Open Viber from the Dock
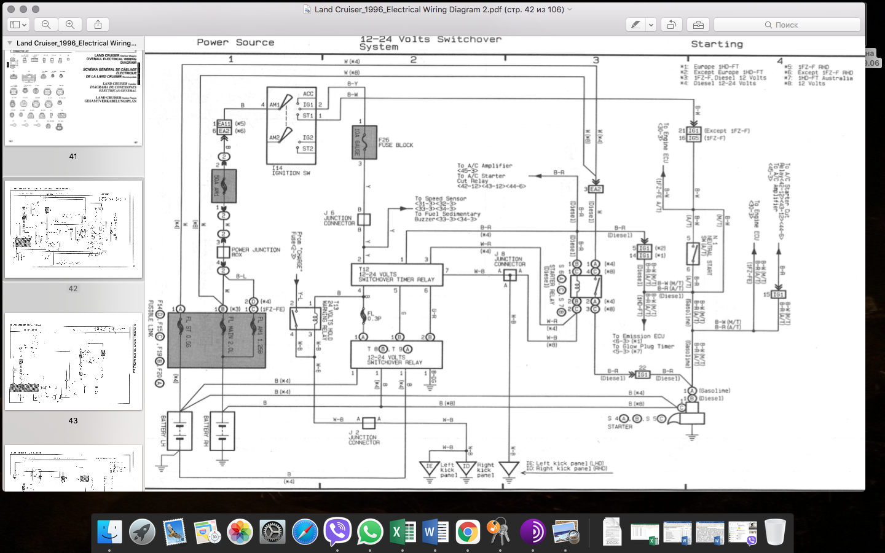 click(x=337, y=532)
